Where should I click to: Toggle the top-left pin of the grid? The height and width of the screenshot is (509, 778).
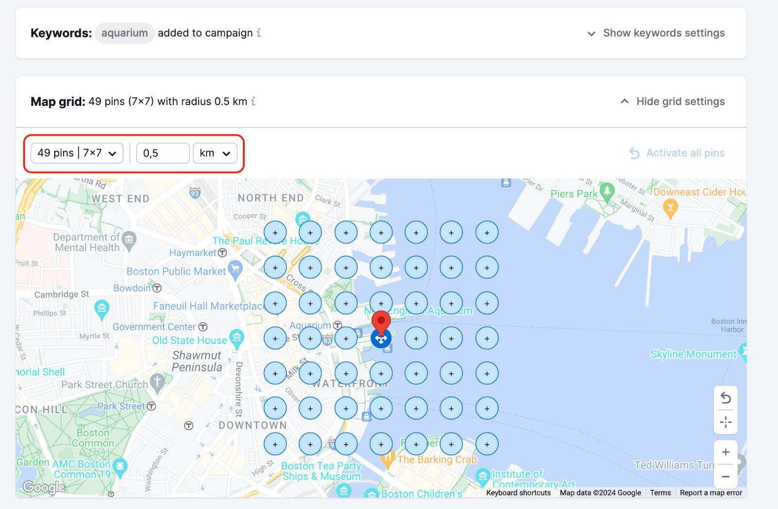275,232
